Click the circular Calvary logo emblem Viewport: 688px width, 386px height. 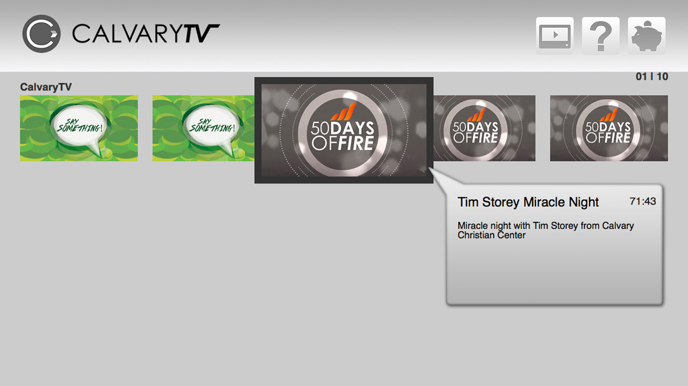click(x=41, y=34)
